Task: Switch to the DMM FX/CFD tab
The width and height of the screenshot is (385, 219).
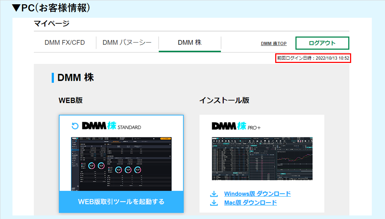Action: coord(65,43)
